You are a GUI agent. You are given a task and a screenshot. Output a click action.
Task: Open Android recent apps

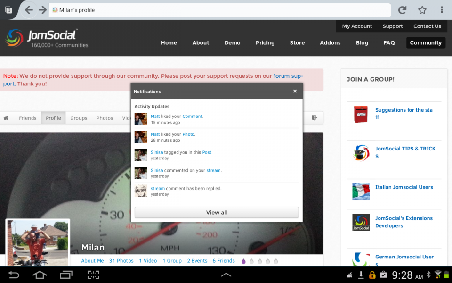pos(66,275)
